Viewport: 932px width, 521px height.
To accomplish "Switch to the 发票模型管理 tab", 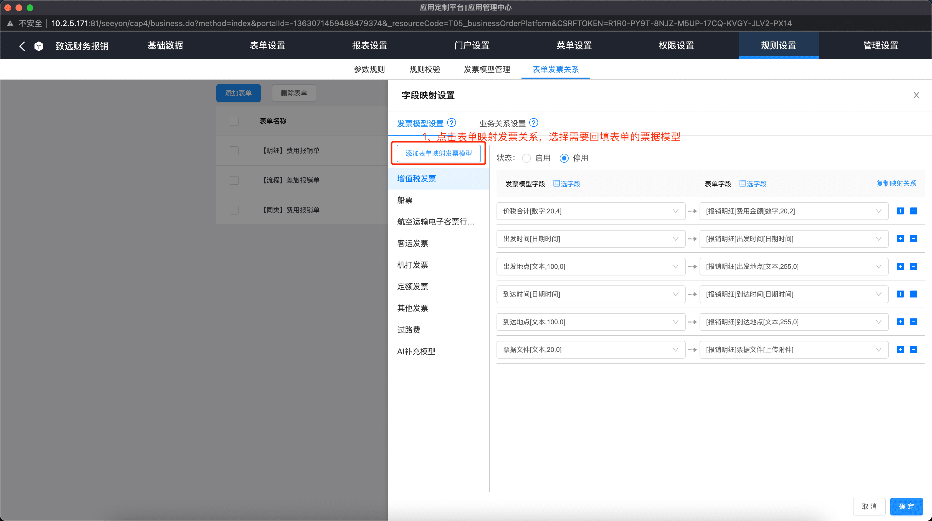I will click(487, 69).
